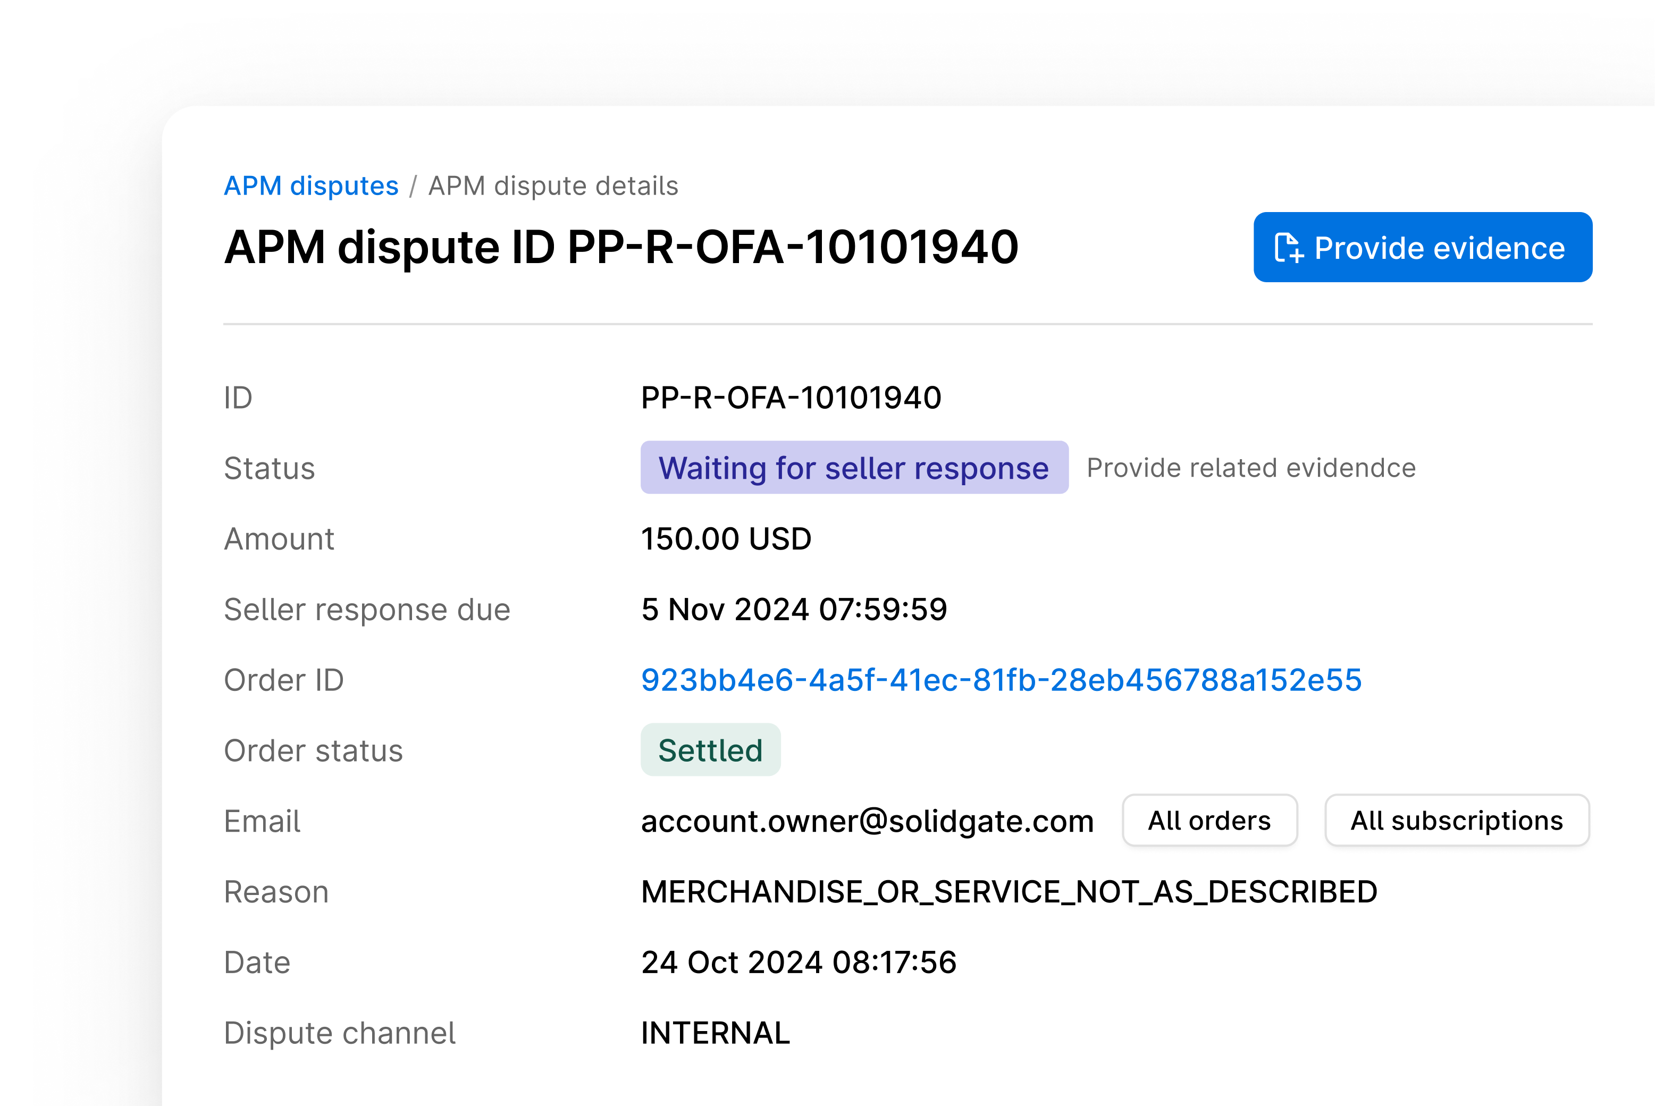Select the APM dispute details breadcrumb item
The height and width of the screenshot is (1106, 1655).
coord(553,185)
